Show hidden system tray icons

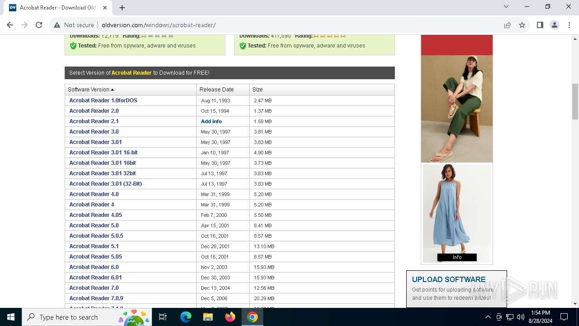(x=488, y=317)
